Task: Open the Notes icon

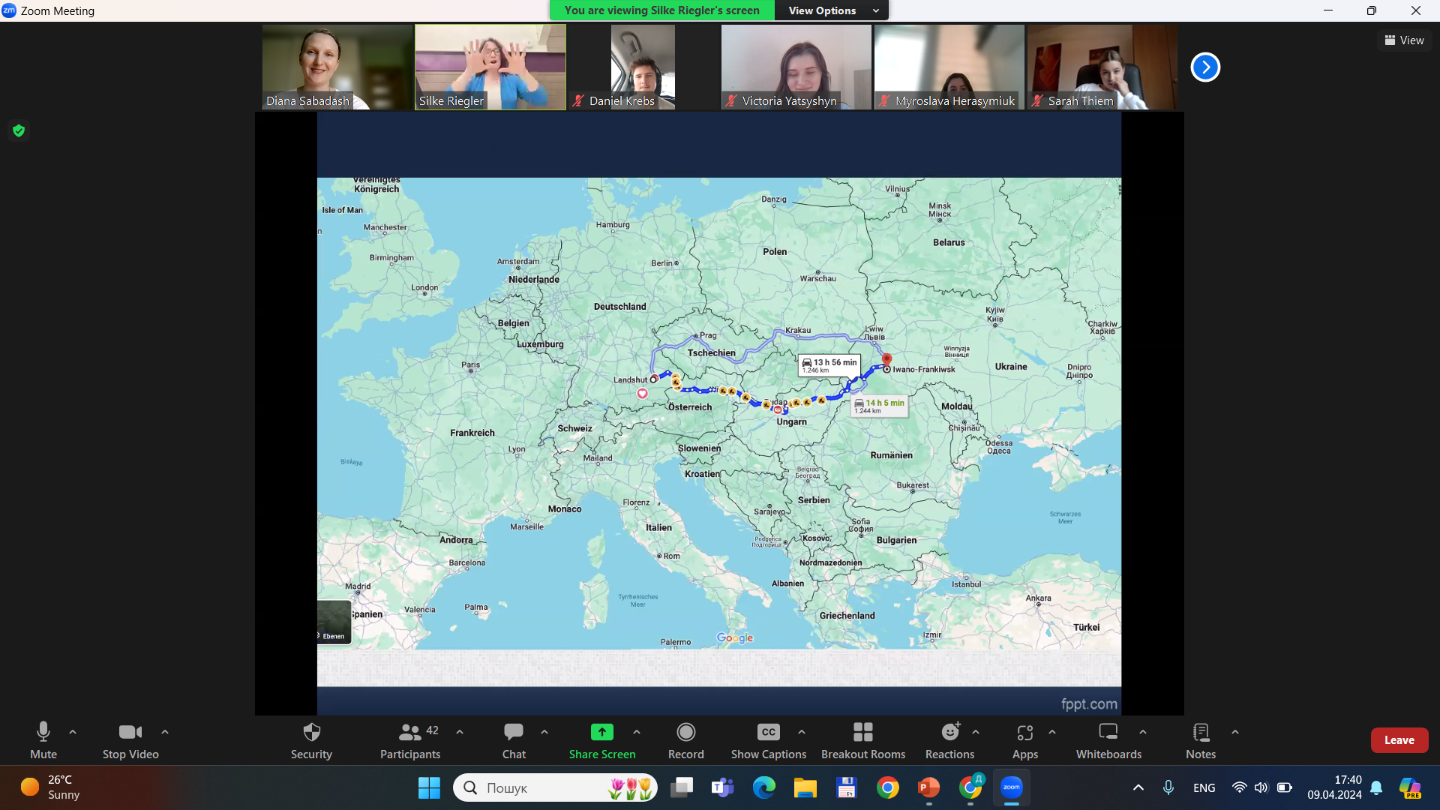Action: tap(1200, 739)
